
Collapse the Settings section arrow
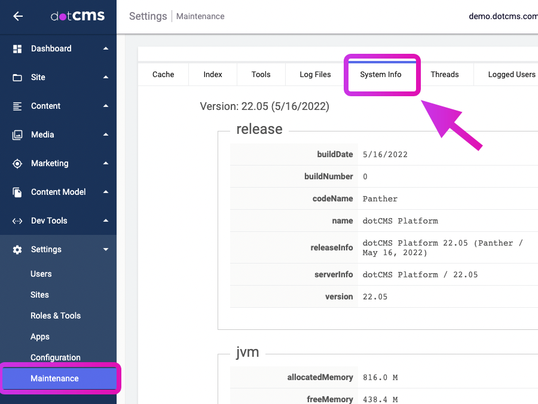(106, 250)
